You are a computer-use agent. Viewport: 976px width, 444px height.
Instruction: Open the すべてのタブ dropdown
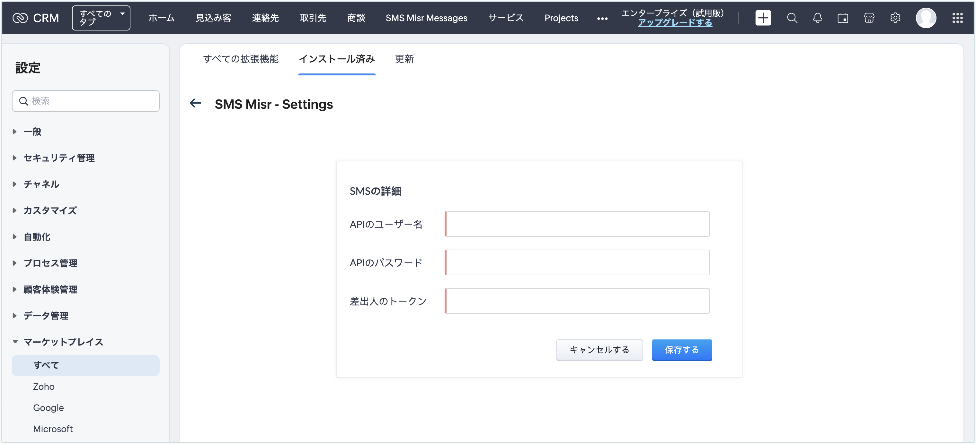coord(101,18)
